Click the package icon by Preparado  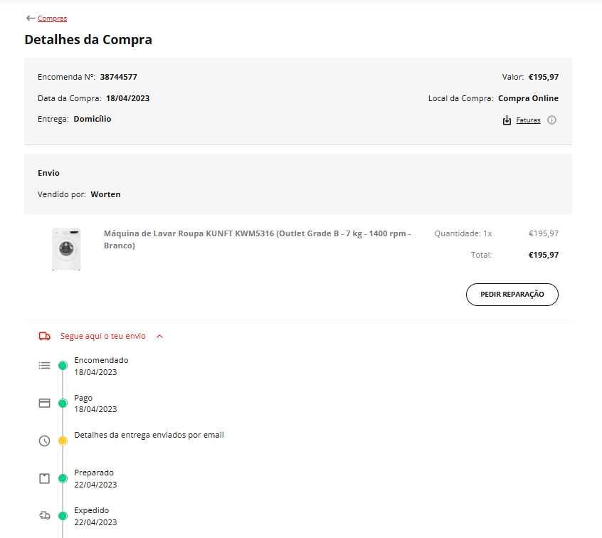pos(44,478)
